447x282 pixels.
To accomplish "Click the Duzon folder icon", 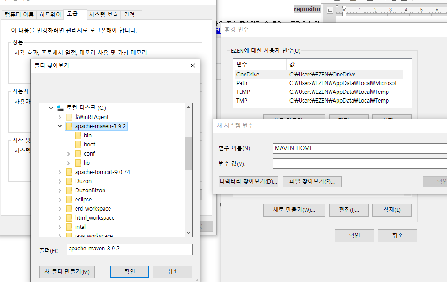I will click(69, 181).
